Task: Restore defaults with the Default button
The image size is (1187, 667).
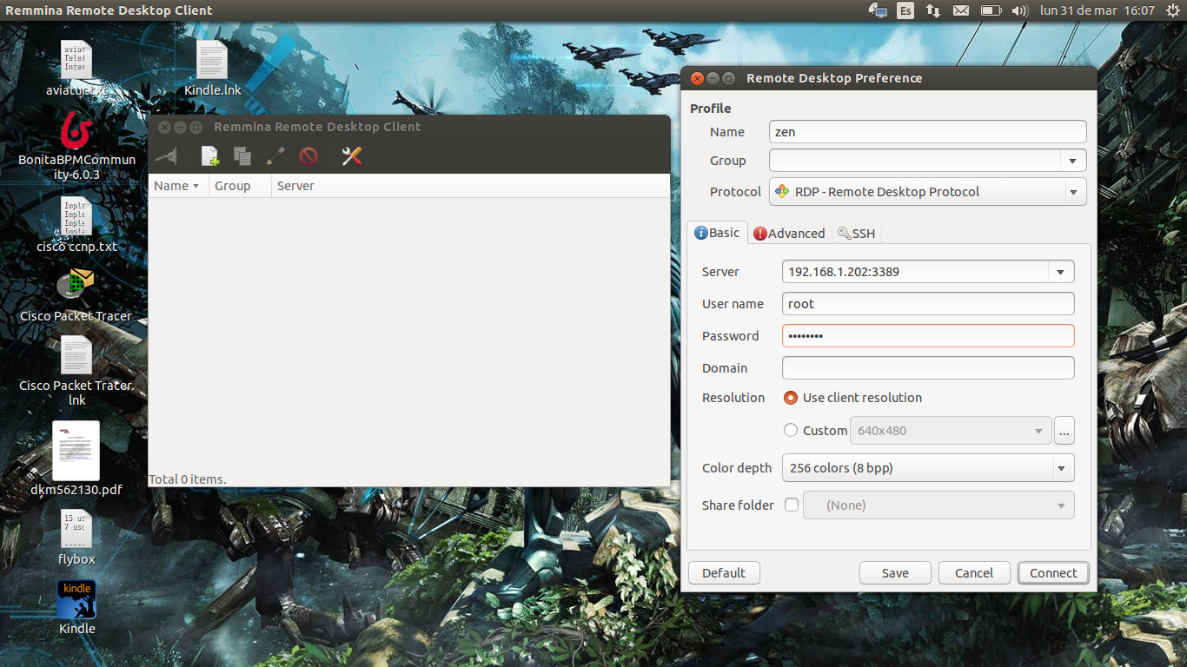Action: (x=724, y=572)
